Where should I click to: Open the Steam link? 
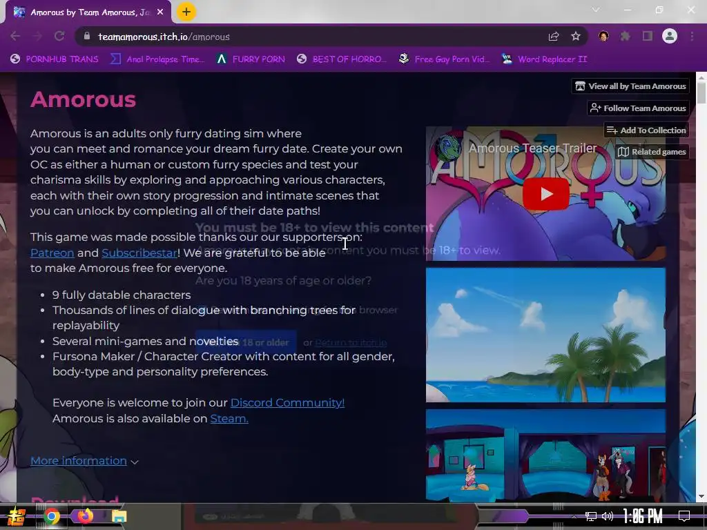(x=229, y=419)
